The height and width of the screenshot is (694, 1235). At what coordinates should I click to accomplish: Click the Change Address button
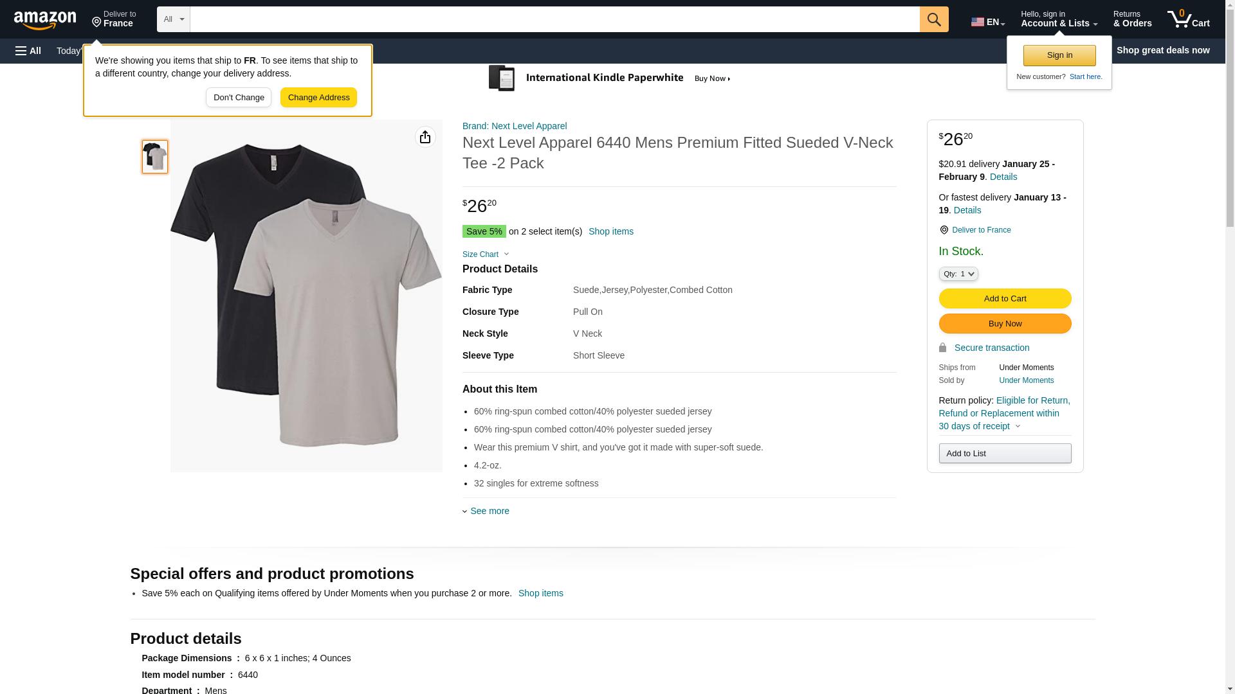point(318,98)
